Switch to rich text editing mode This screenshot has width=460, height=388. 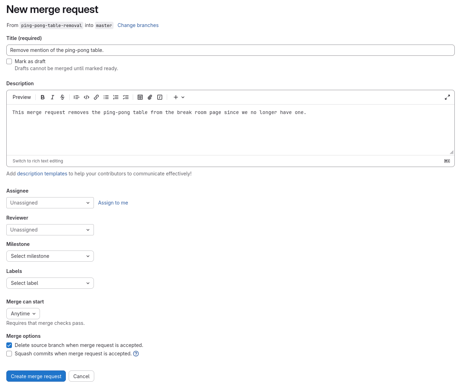(x=37, y=161)
